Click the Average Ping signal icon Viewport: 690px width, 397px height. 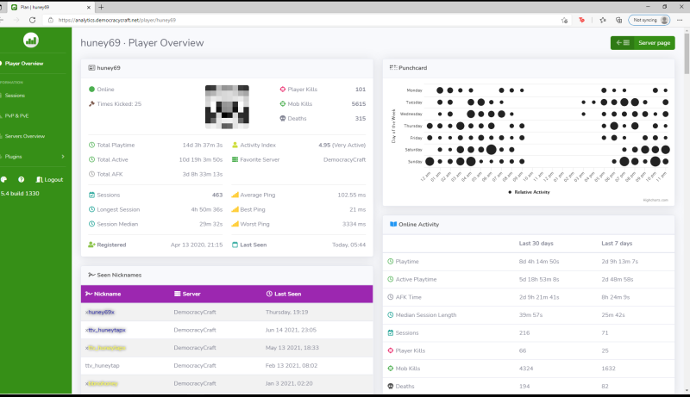tap(235, 195)
